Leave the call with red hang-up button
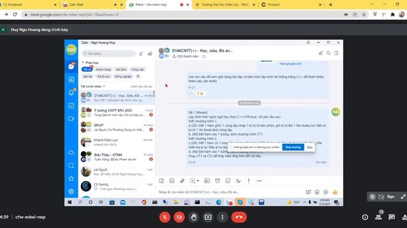The width and height of the screenshot is (407, 228). click(239, 217)
